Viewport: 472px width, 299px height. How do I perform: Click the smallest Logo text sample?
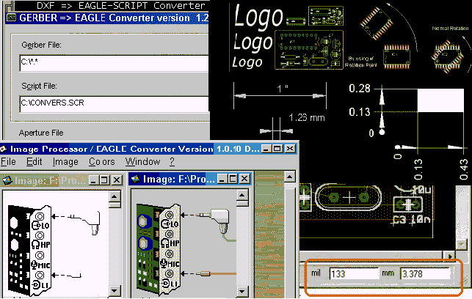click(247, 62)
